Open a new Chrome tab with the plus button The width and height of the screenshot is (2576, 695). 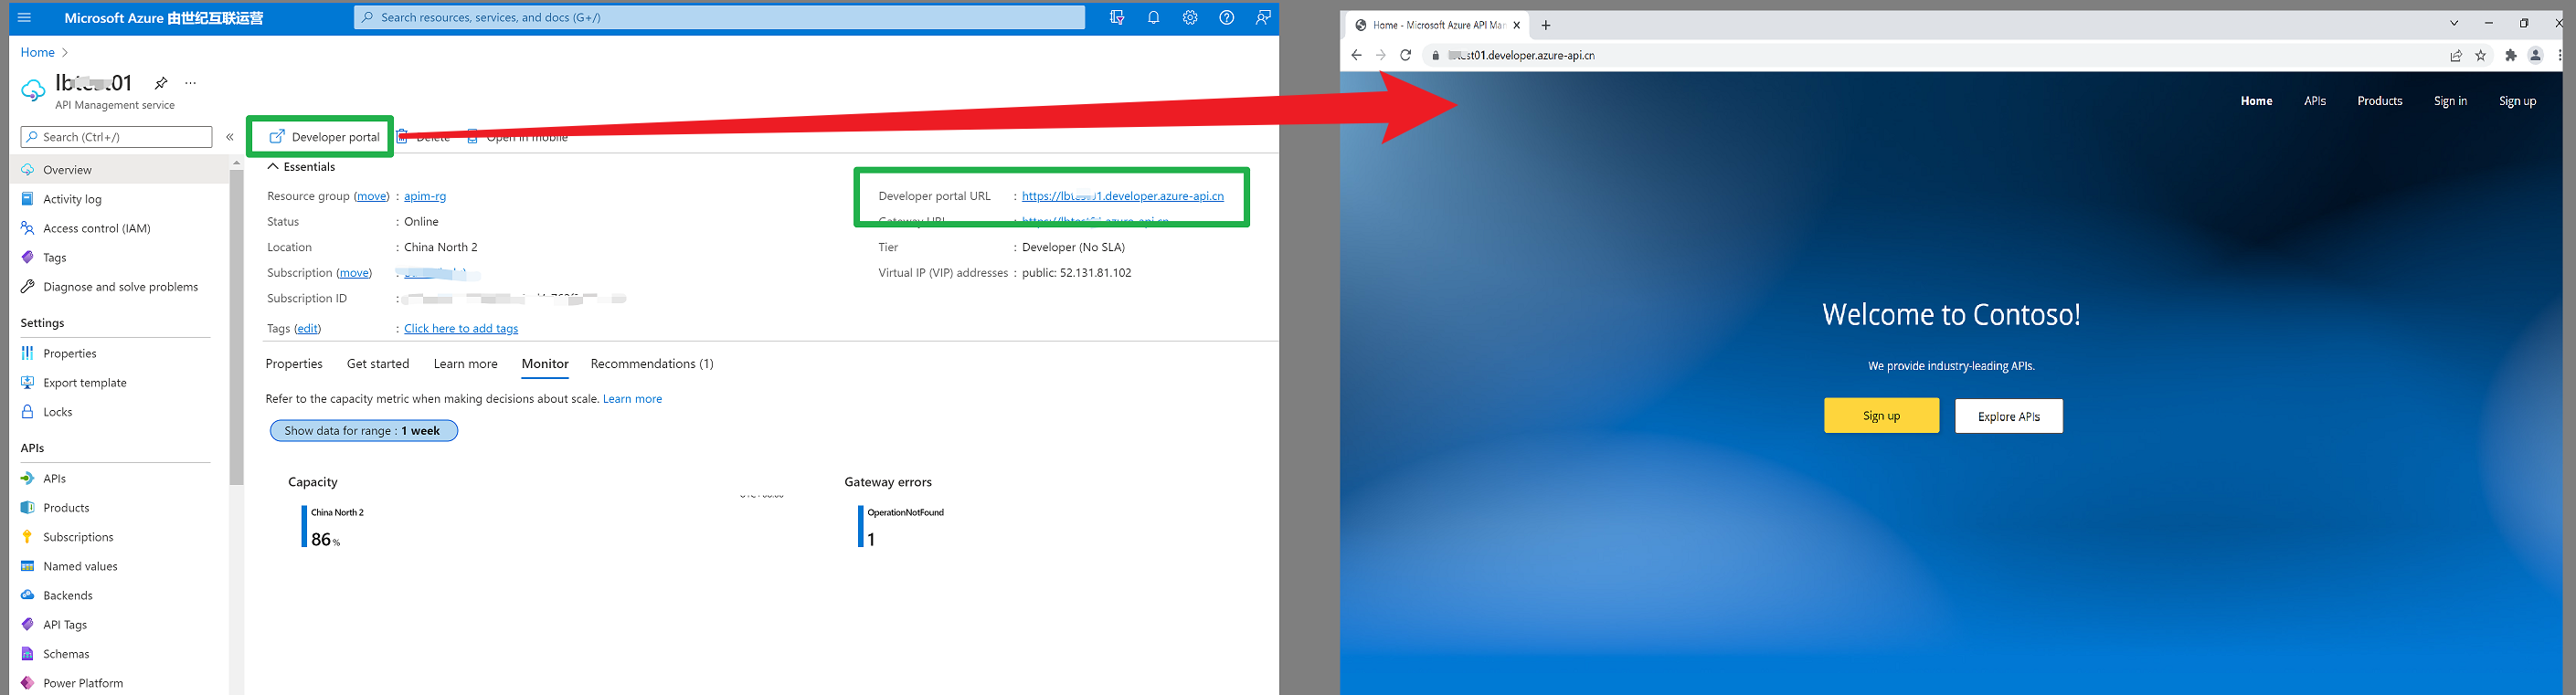click(1546, 25)
